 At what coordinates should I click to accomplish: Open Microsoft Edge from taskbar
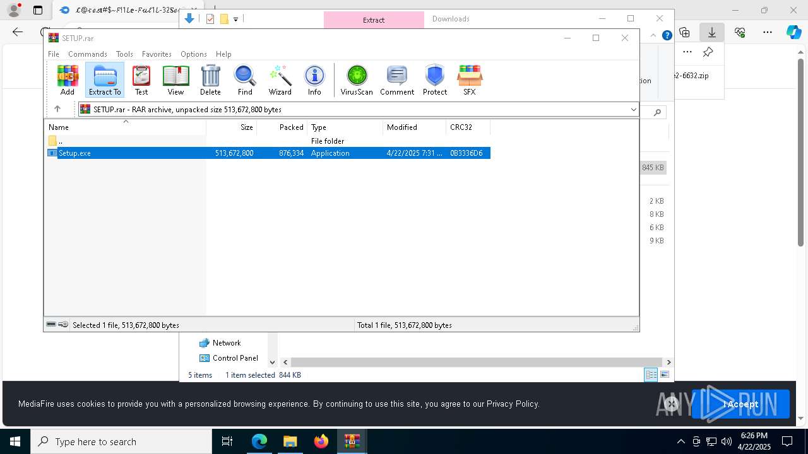point(259,441)
